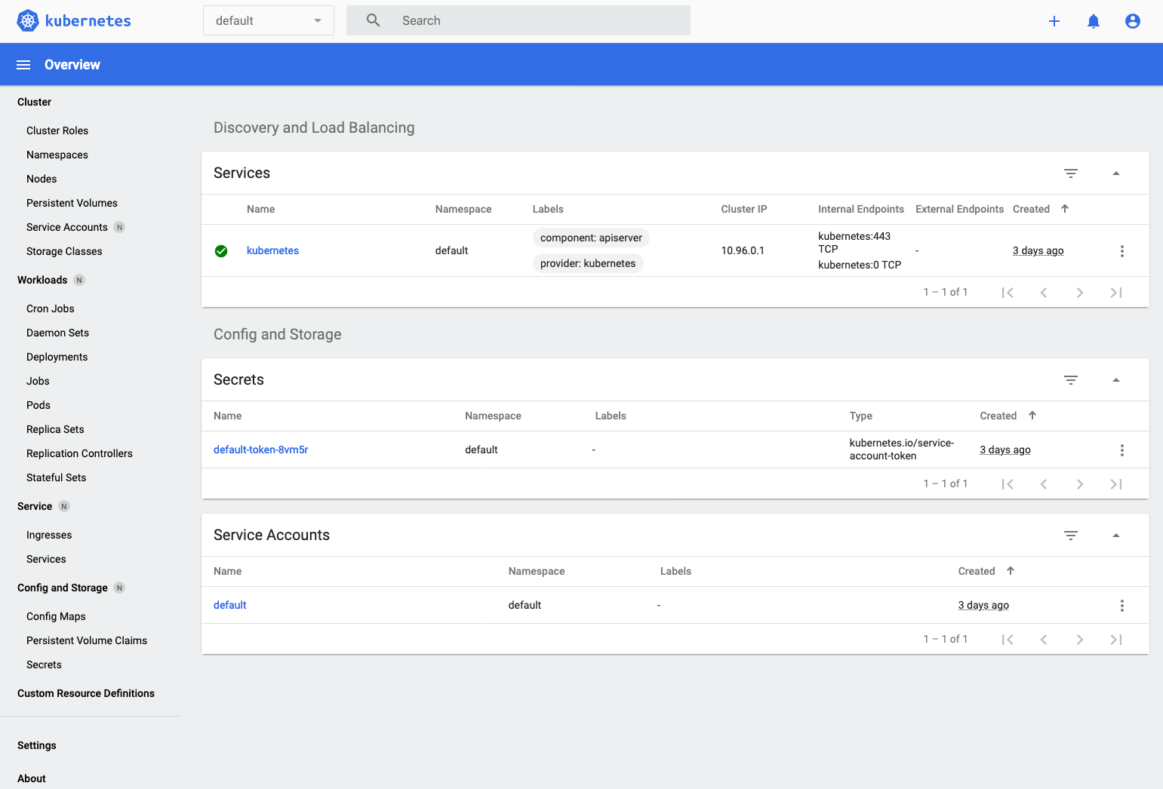1163x789 pixels.
Task: Open the hamburger navigation menu
Action: tap(23, 65)
